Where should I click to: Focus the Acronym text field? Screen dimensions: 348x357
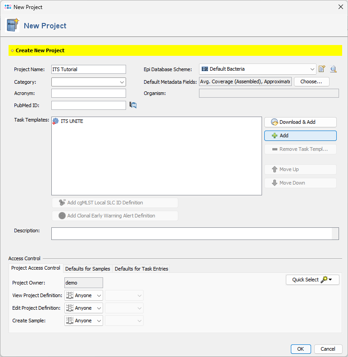[x=88, y=93]
